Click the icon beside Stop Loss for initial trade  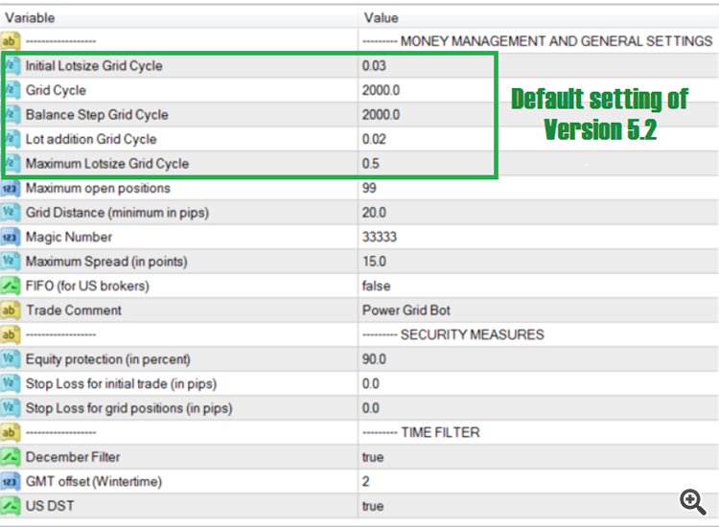pyautogui.click(x=11, y=383)
